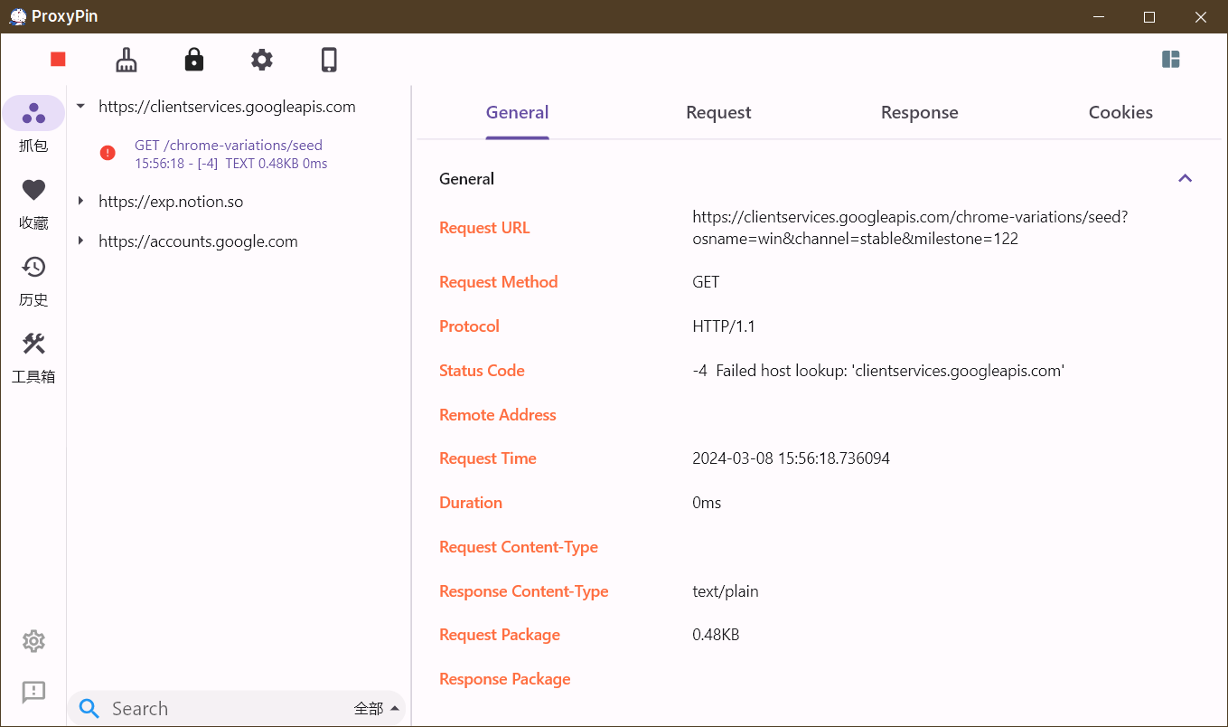Open sidebar settings gear at bottom
This screenshot has width=1228, height=727.
point(33,641)
